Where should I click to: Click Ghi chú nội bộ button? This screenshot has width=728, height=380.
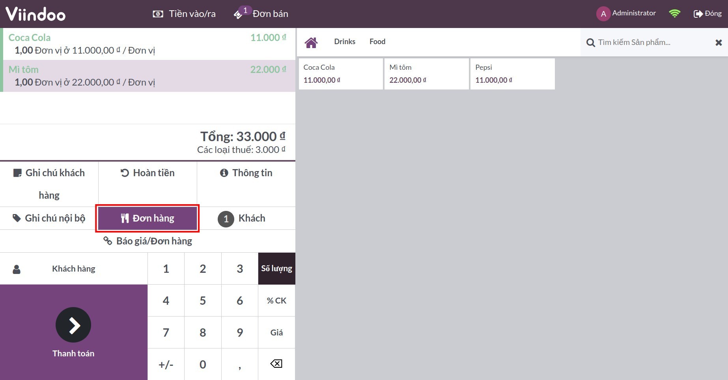[49, 218]
